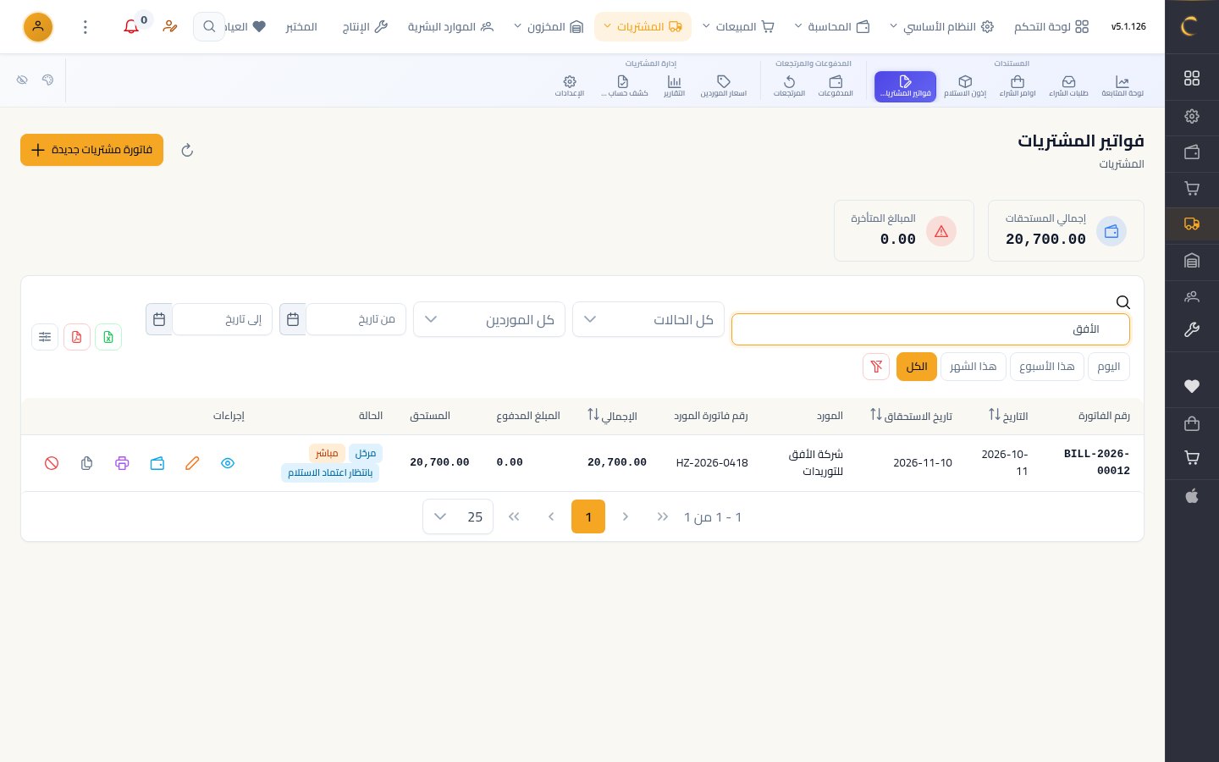Expand the المحاسبة top menu
The image size is (1219, 762).
831,27
